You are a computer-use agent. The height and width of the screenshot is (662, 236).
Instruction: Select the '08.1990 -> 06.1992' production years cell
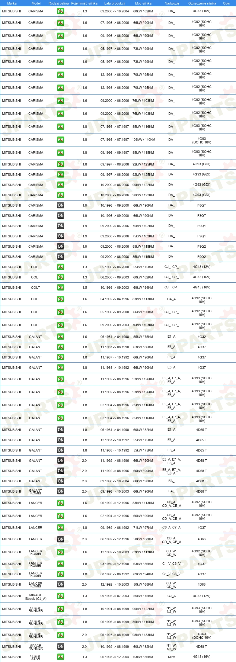tap(115, 574)
